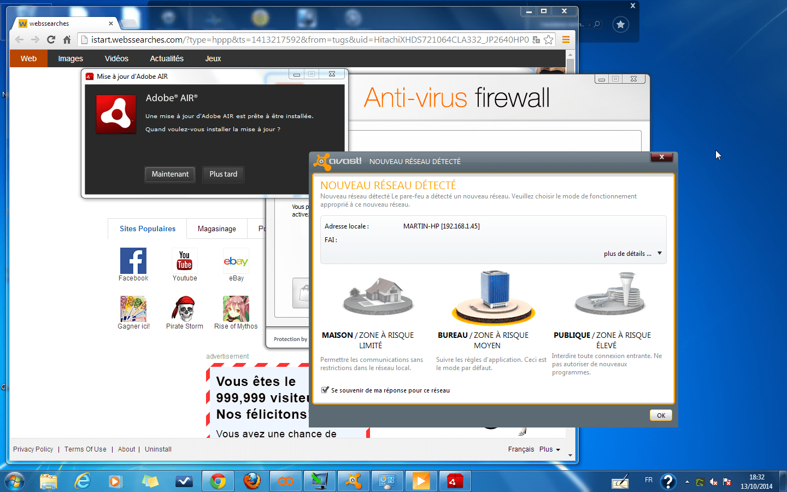Open the Adobe AIR taskbar button

455,481
